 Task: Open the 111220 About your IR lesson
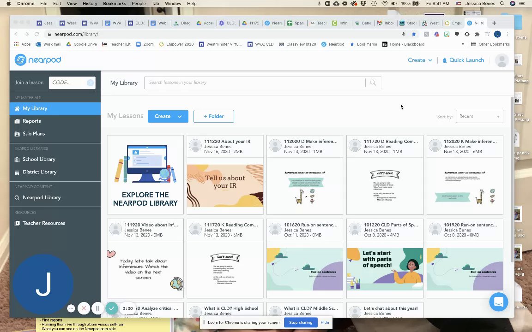[x=225, y=175]
